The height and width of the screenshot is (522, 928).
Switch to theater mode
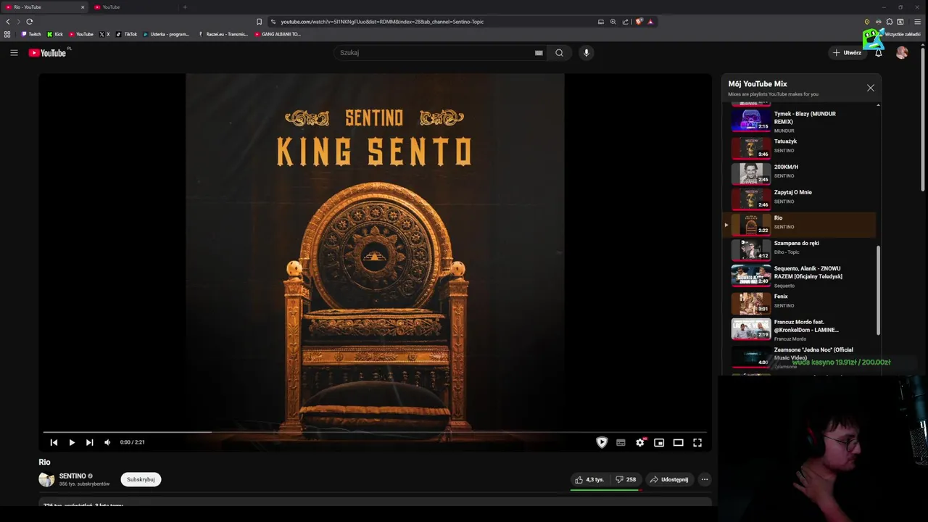click(678, 442)
